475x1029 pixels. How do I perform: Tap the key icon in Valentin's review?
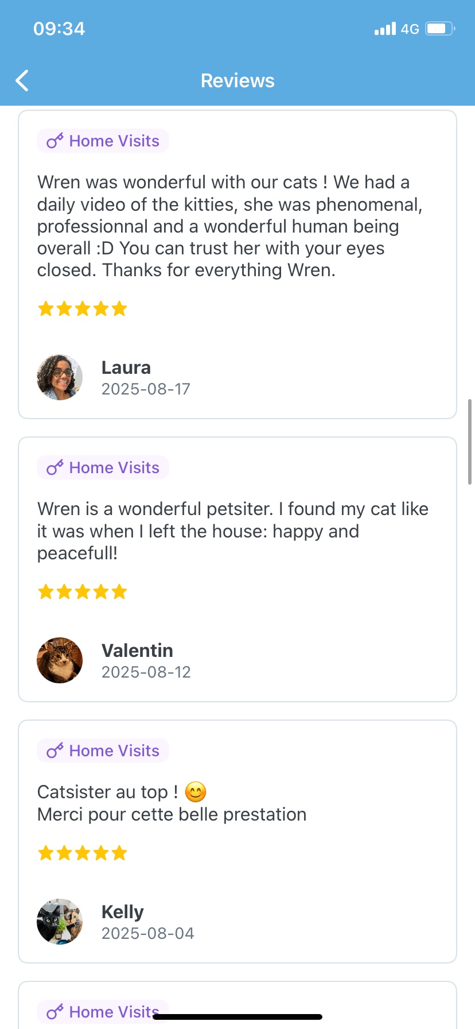(x=54, y=468)
